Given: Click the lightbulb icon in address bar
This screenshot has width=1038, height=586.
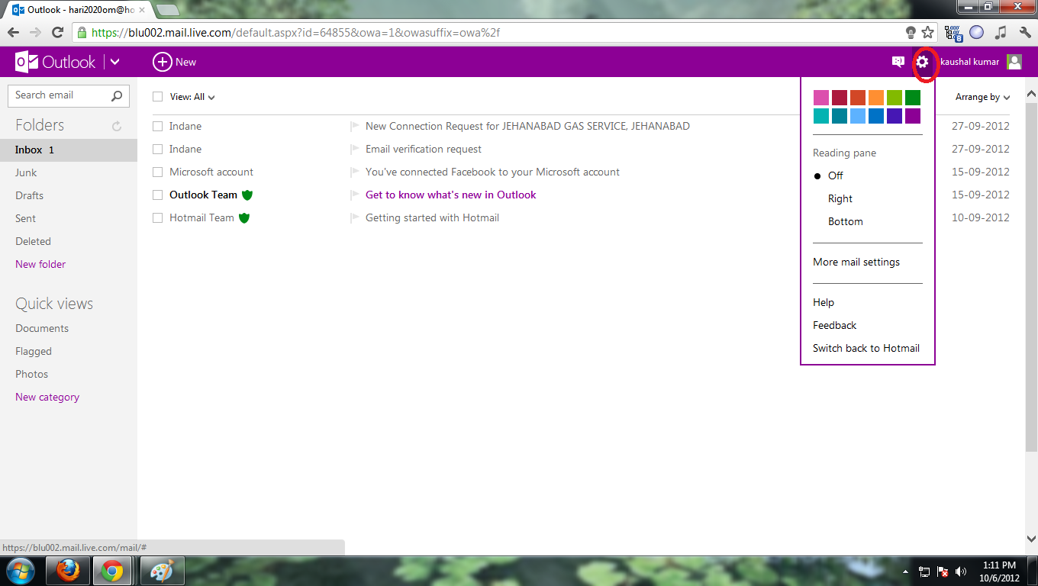Looking at the screenshot, I should [911, 33].
